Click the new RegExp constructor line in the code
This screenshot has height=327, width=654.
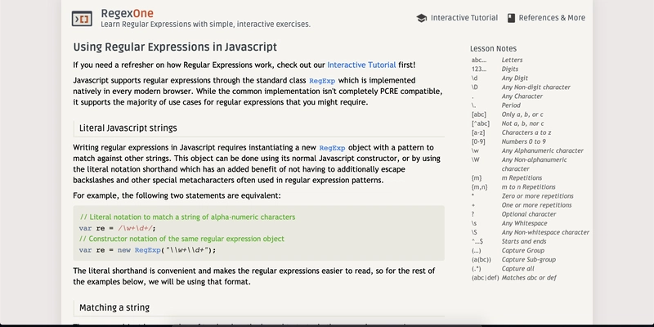pyautogui.click(x=147, y=250)
